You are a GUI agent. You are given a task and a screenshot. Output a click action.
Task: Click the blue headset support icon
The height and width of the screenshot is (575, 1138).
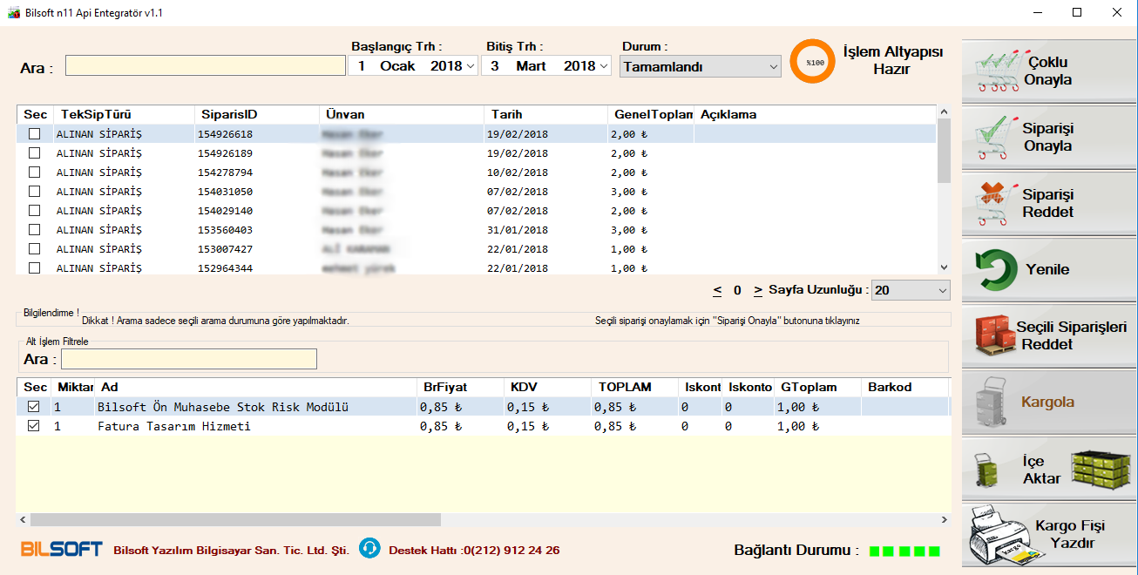369,548
